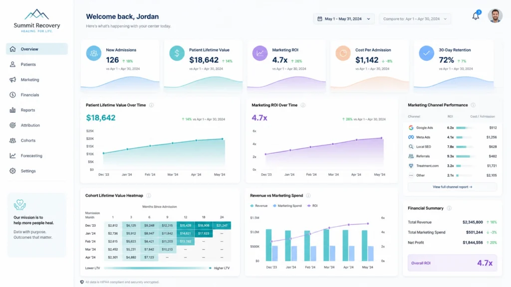Click the Net Profit $1,844,556 value
The image size is (511, 287).
pyautogui.click(x=473, y=243)
